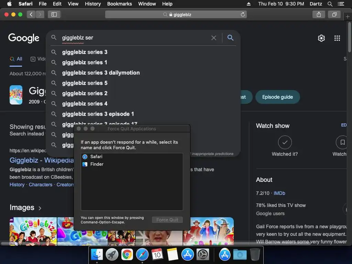The image size is (352, 264).
Task: Select Safari in Force Quit list
Action: coord(132,157)
